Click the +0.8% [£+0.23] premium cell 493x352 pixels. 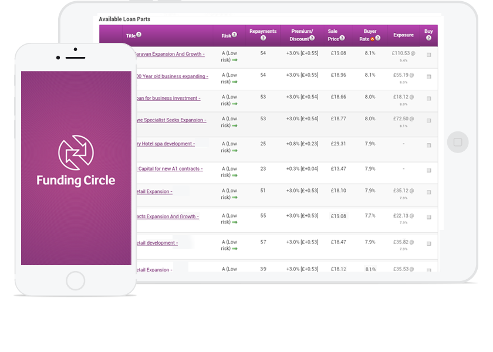(302, 144)
